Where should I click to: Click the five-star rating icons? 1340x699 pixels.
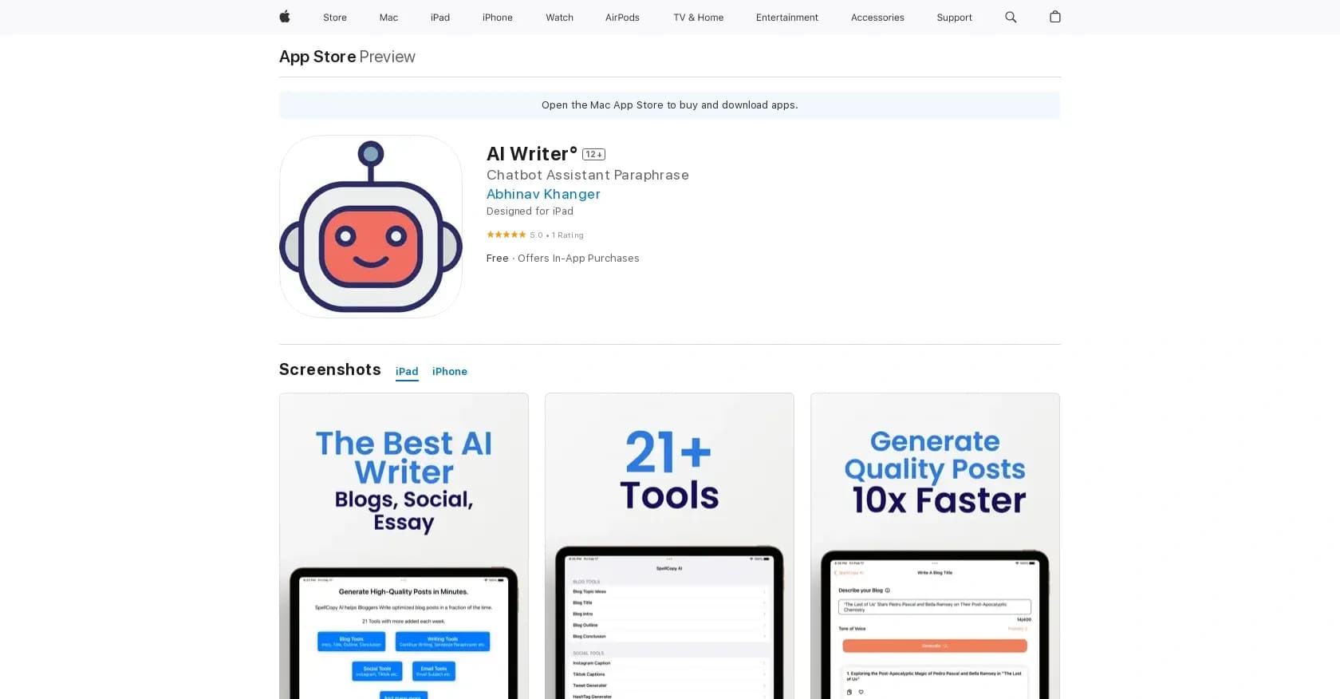(x=506, y=235)
